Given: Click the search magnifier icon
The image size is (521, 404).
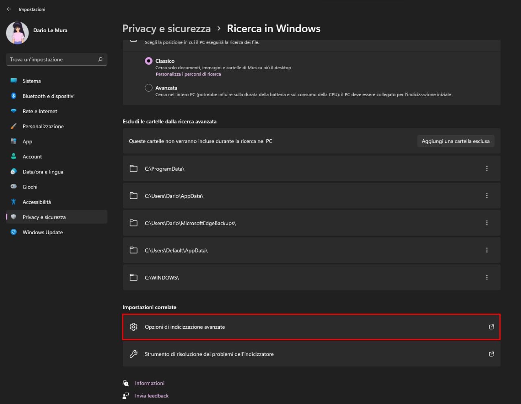Looking at the screenshot, I should coord(100,59).
